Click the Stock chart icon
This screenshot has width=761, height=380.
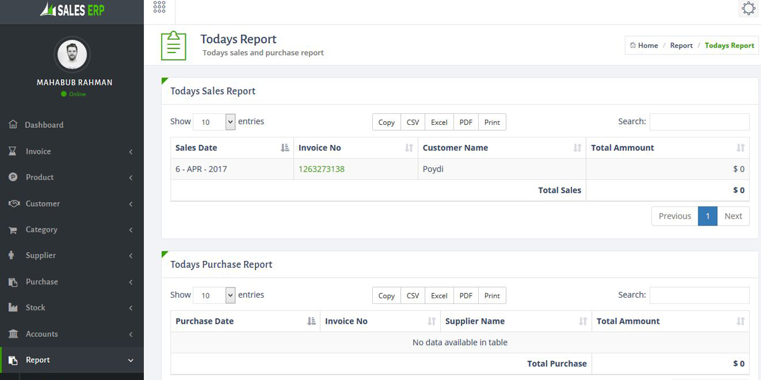[x=13, y=308]
